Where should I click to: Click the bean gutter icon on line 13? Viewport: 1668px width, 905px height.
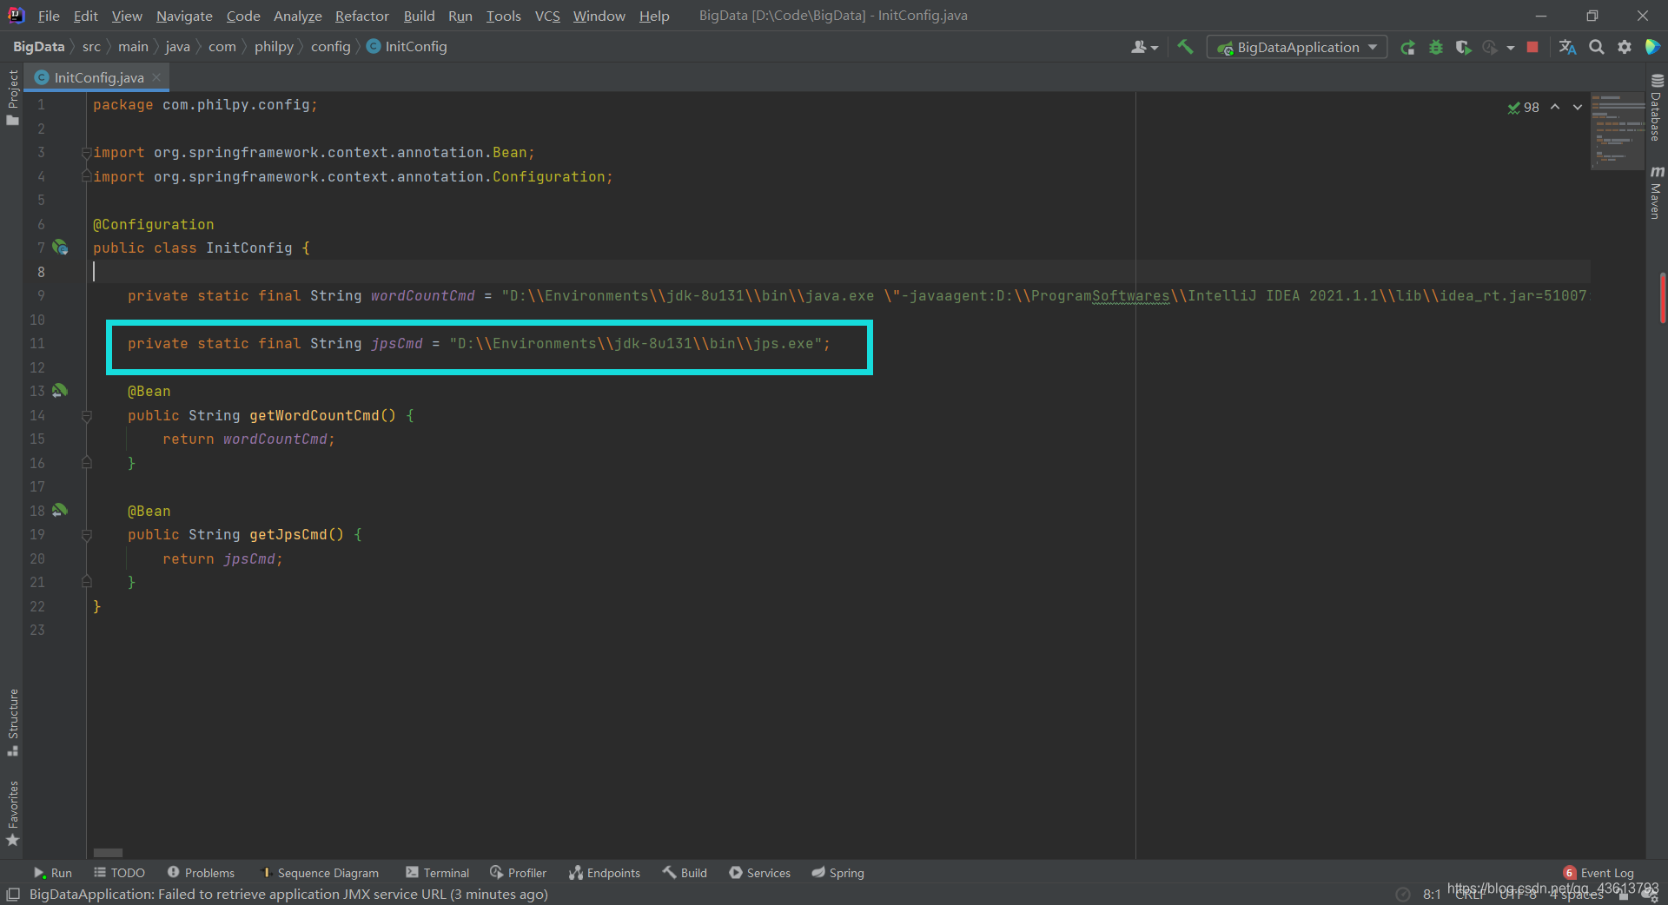click(60, 391)
